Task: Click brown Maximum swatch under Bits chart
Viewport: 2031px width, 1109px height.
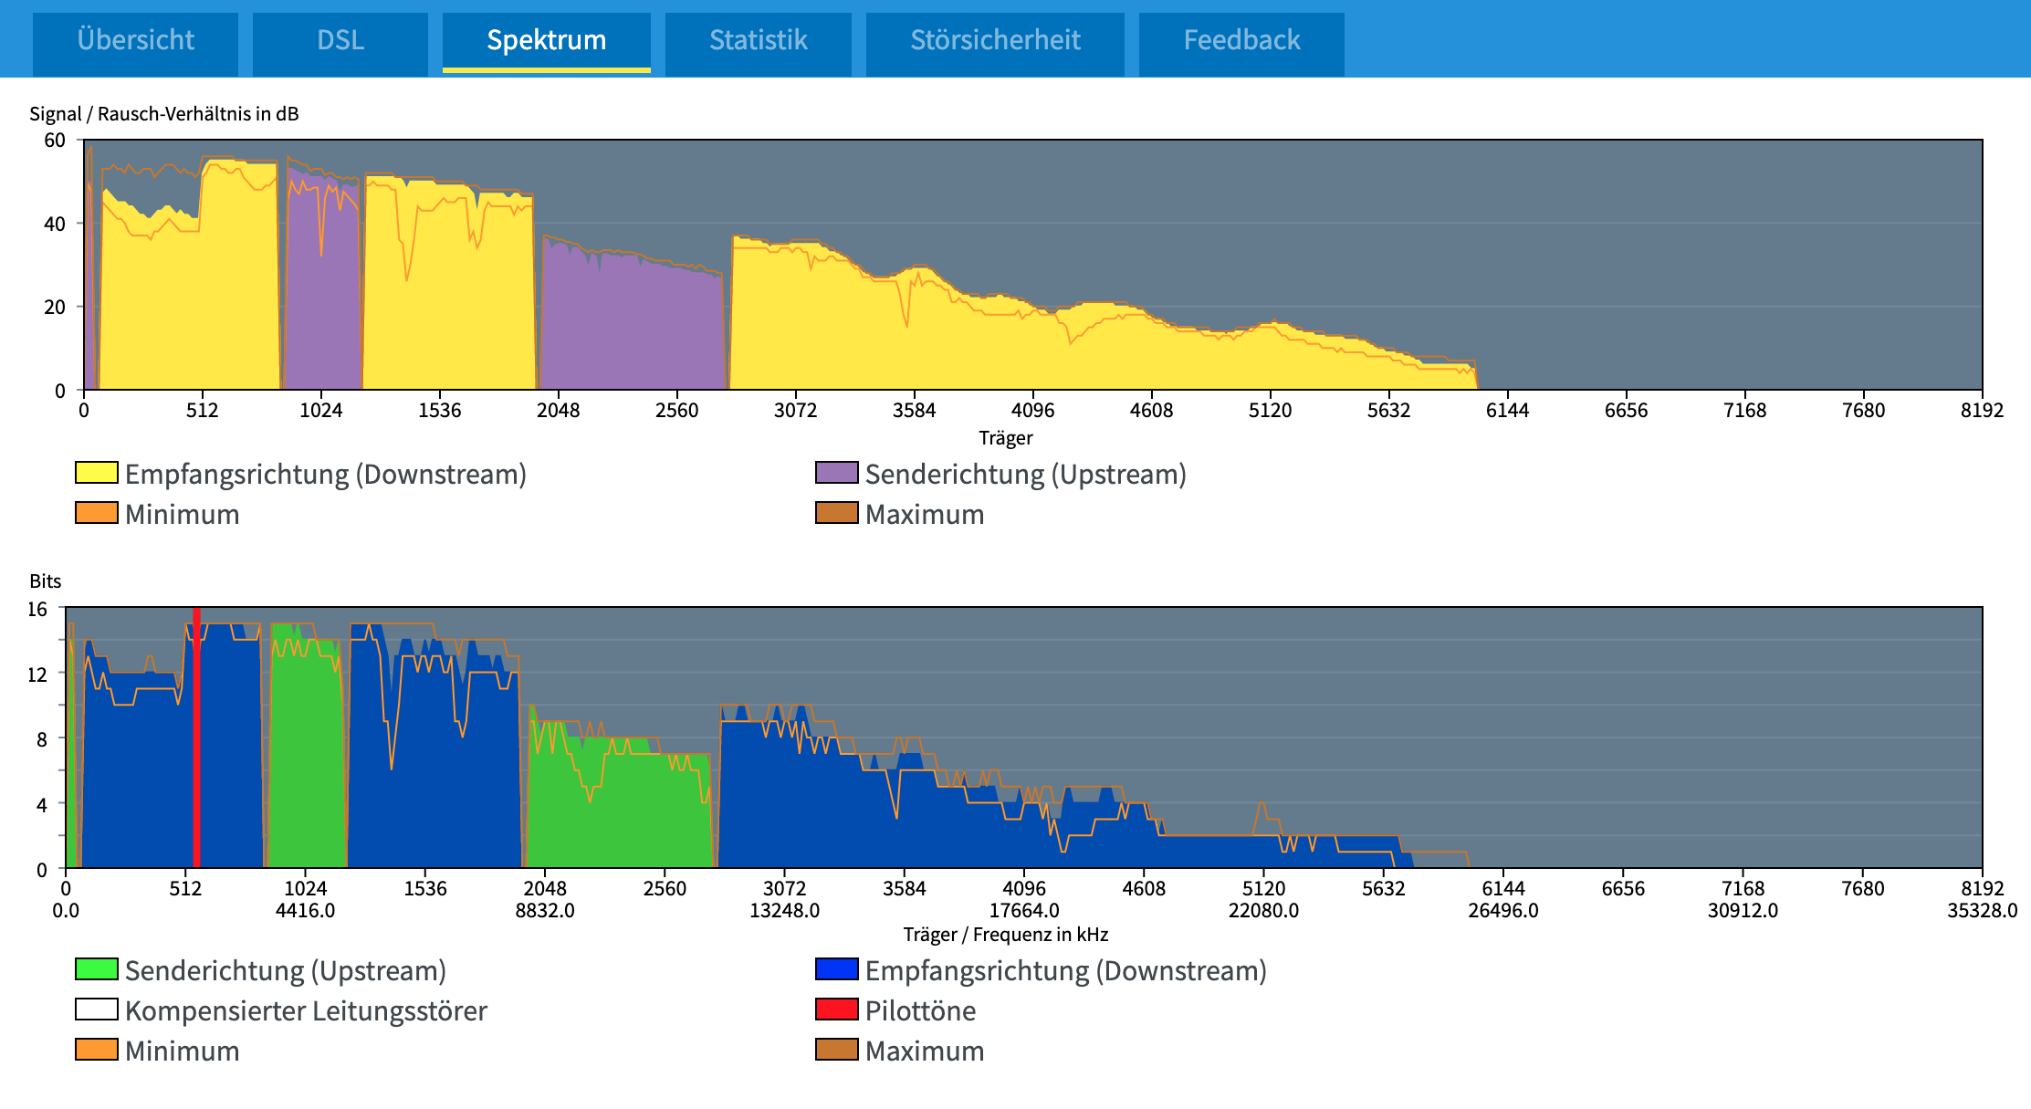Action: (x=836, y=1050)
